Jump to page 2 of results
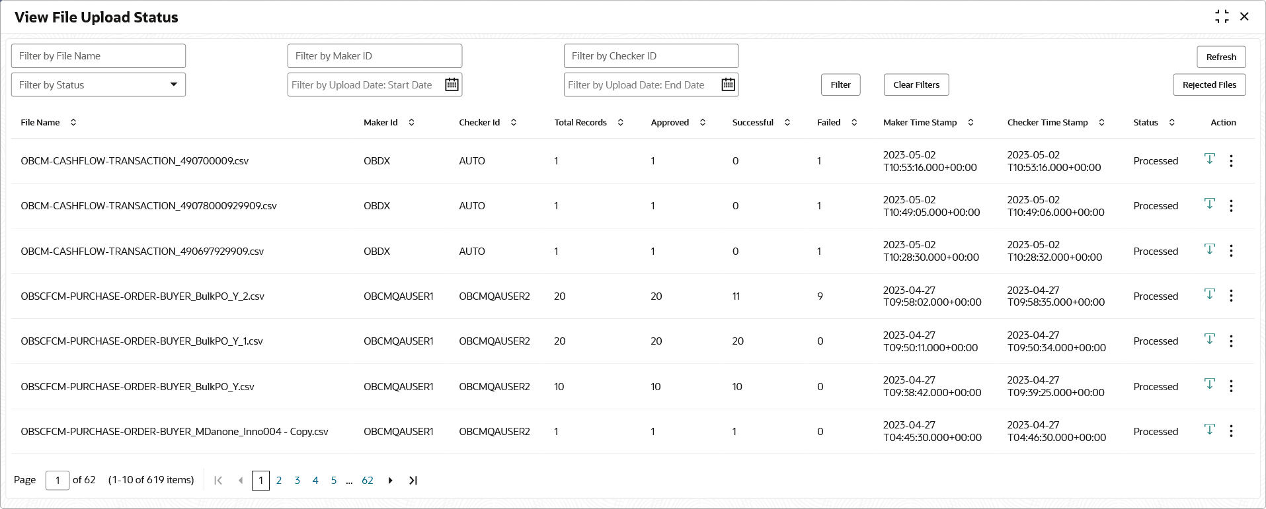 click(279, 481)
